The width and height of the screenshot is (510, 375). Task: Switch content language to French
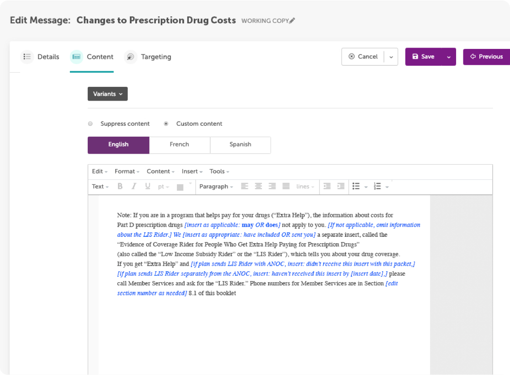tap(179, 145)
